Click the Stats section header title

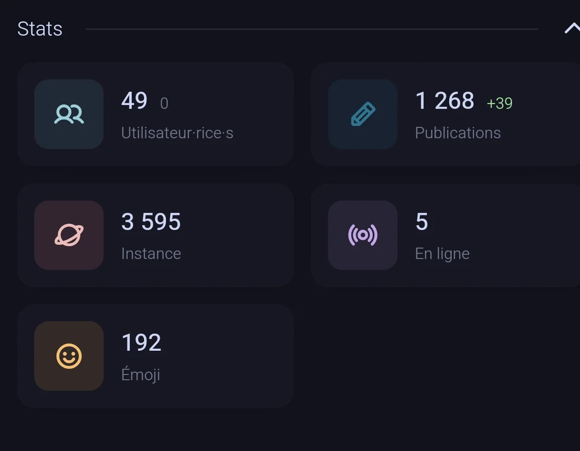40,29
